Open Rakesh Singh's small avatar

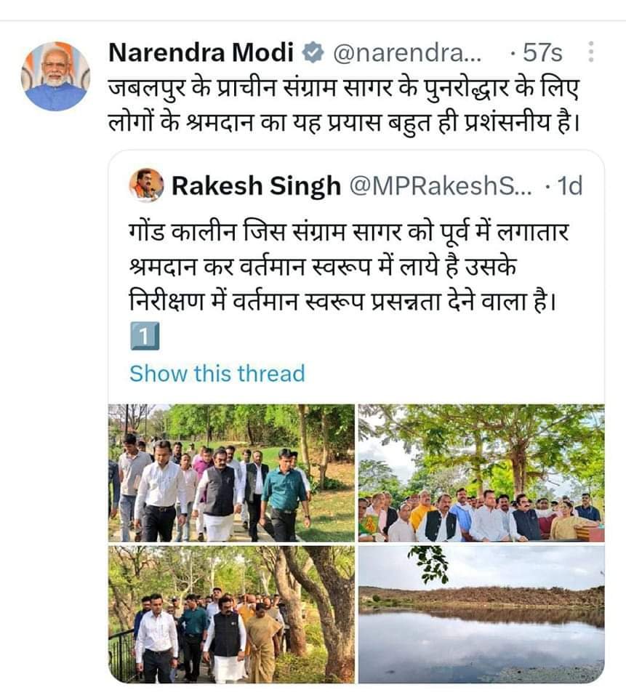coord(146,185)
